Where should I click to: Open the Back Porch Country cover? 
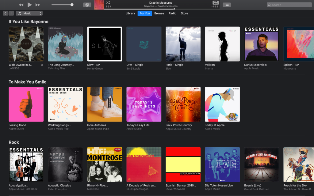[183, 104]
